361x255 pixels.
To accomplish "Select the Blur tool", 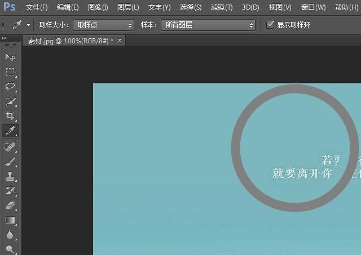I will click(x=10, y=235).
